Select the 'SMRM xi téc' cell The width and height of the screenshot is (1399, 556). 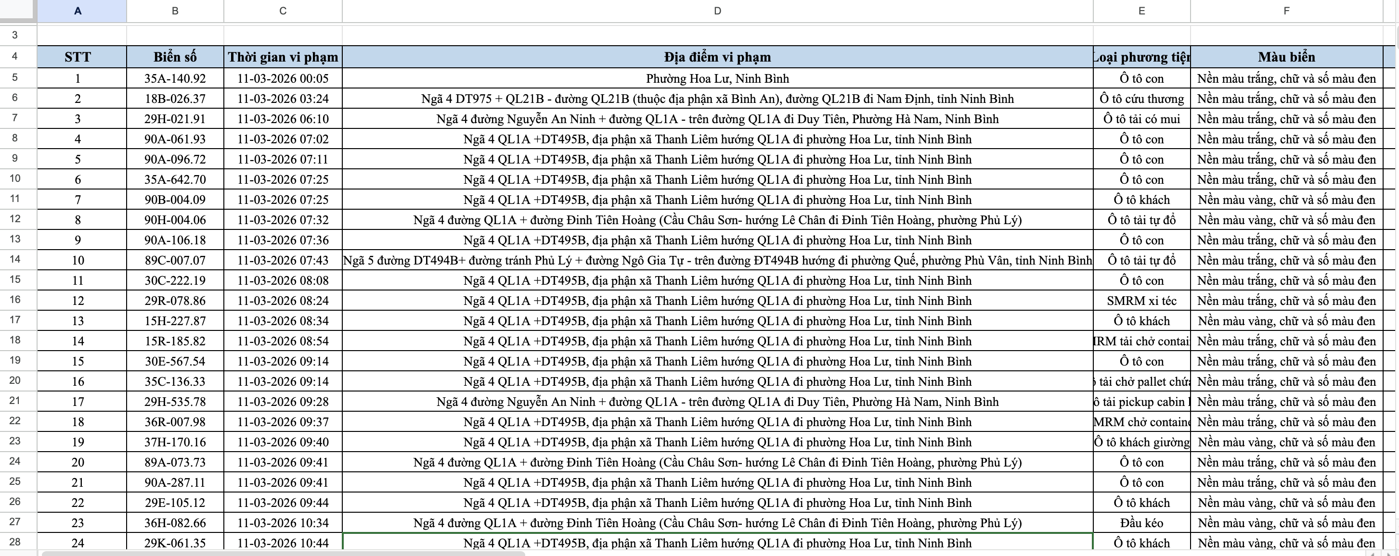1141,301
